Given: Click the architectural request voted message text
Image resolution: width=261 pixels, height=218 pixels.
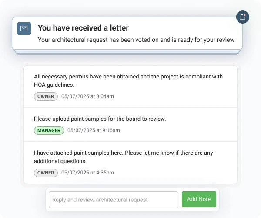Looking at the screenshot, I should point(136,40).
